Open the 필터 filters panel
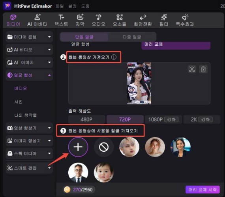The height and width of the screenshot is (197, 225). pos(164,20)
